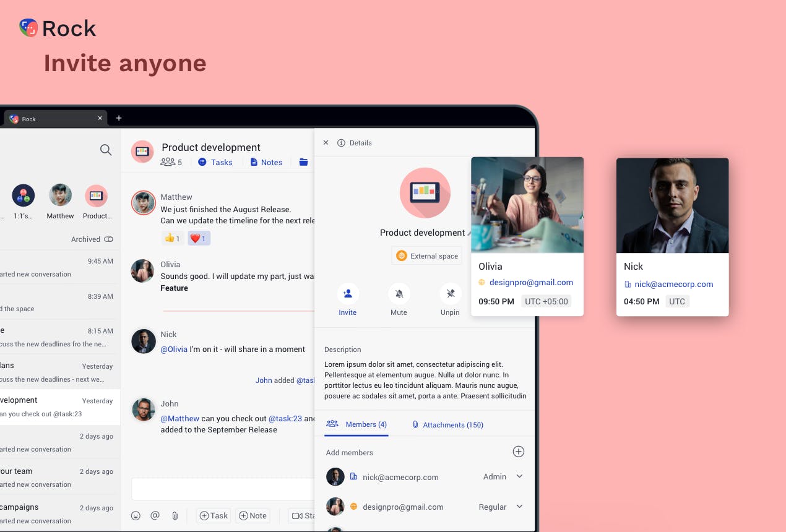Click the @ mention icon in the composer
Screen dimensions: 786x532
click(155, 516)
